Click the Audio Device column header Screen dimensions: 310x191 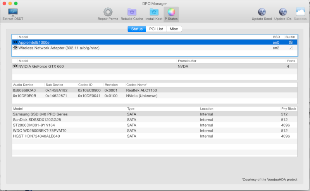pyautogui.click(x=23, y=85)
